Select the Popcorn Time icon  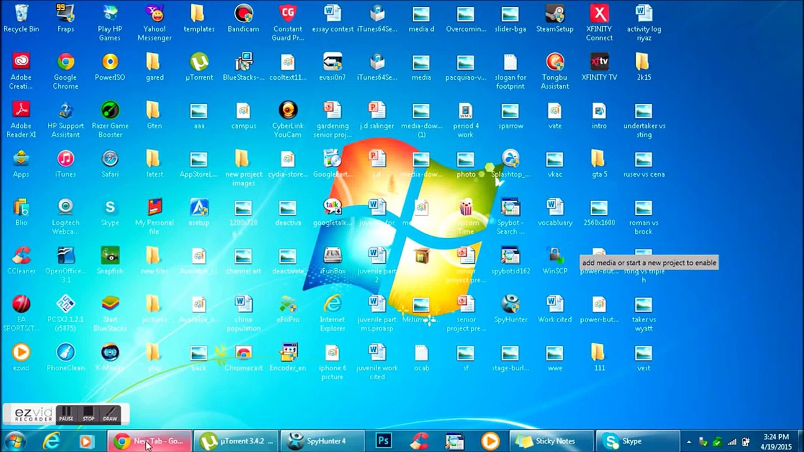coord(466,216)
